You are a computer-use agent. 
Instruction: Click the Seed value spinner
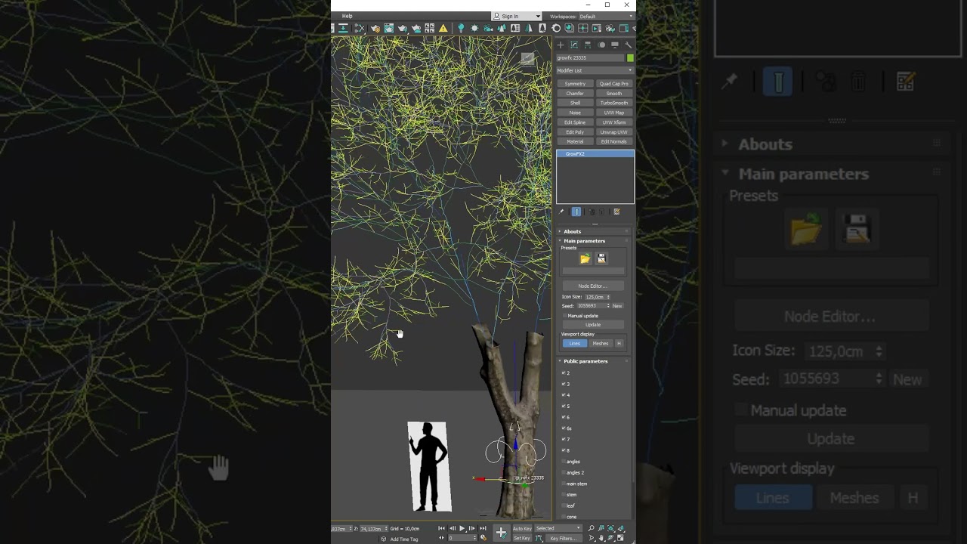point(608,306)
